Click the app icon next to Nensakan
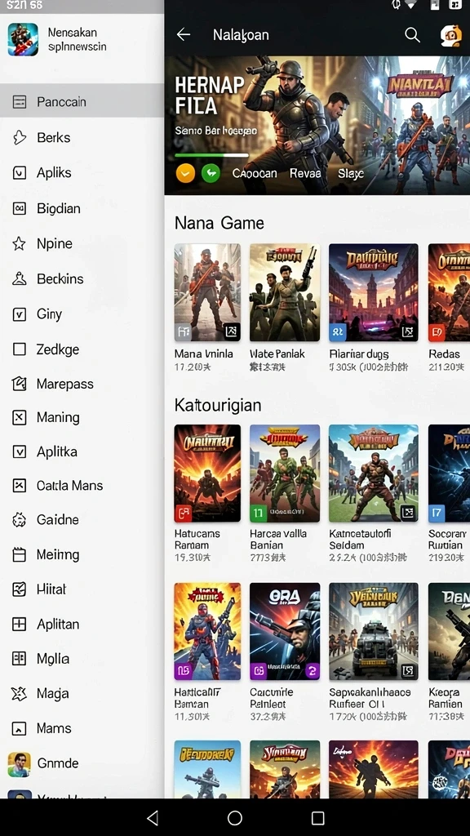Screen dimensions: 470x836 23,39
